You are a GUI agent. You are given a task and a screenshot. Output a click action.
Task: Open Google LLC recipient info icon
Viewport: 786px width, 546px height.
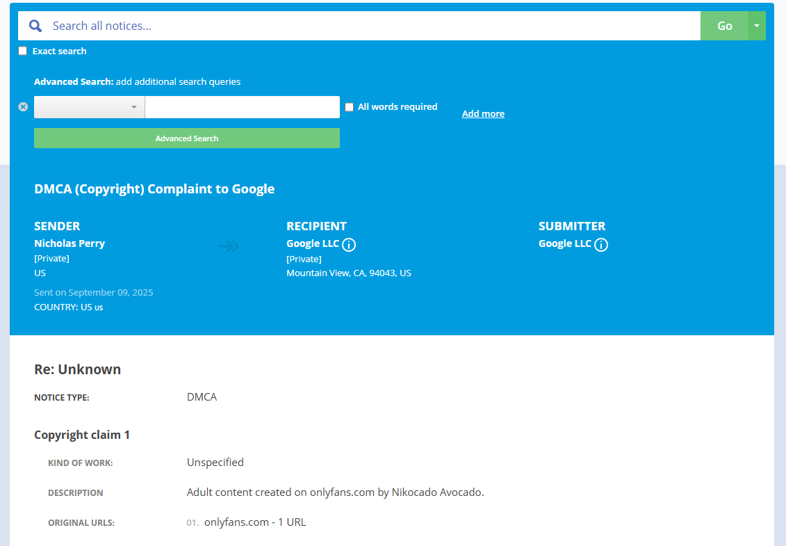[x=349, y=244]
